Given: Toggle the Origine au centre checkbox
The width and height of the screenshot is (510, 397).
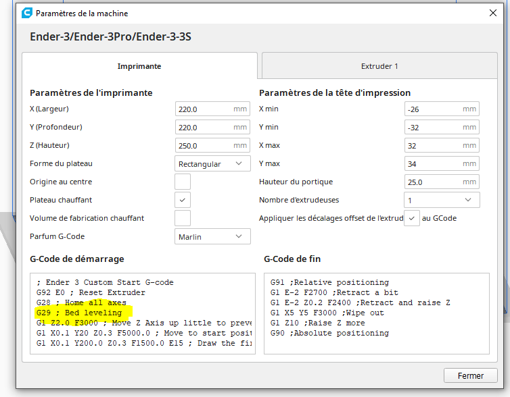Looking at the screenshot, I should tap(183, 182).
